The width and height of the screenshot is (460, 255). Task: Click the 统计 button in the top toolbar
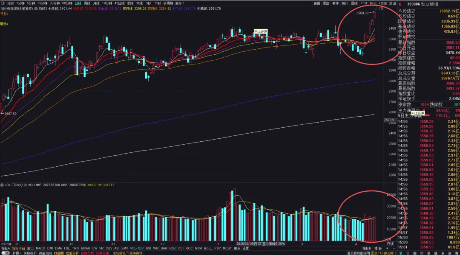[345, 3]
